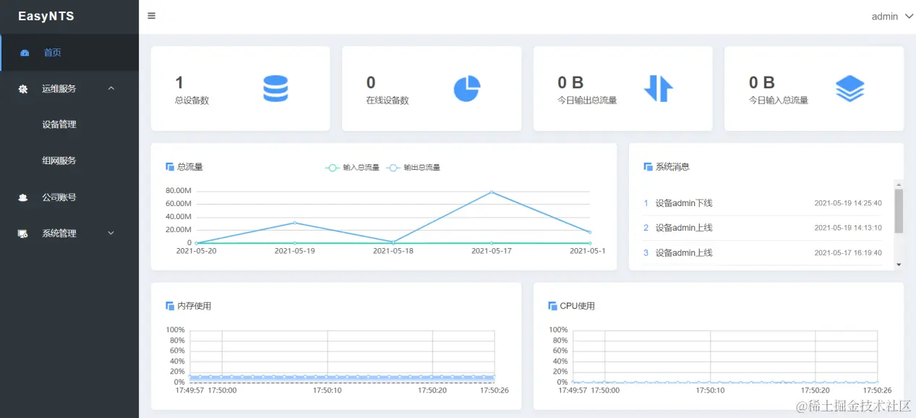The height and width of the screenshot is (418, 916).
Task: Toggle the 输出总流量 legend series
Action: tap(413, 167)
